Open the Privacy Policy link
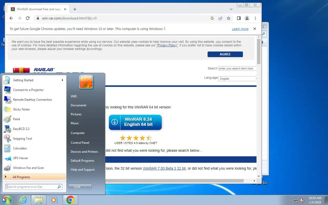Screen dimensions: 328x205 pos(167,45)
